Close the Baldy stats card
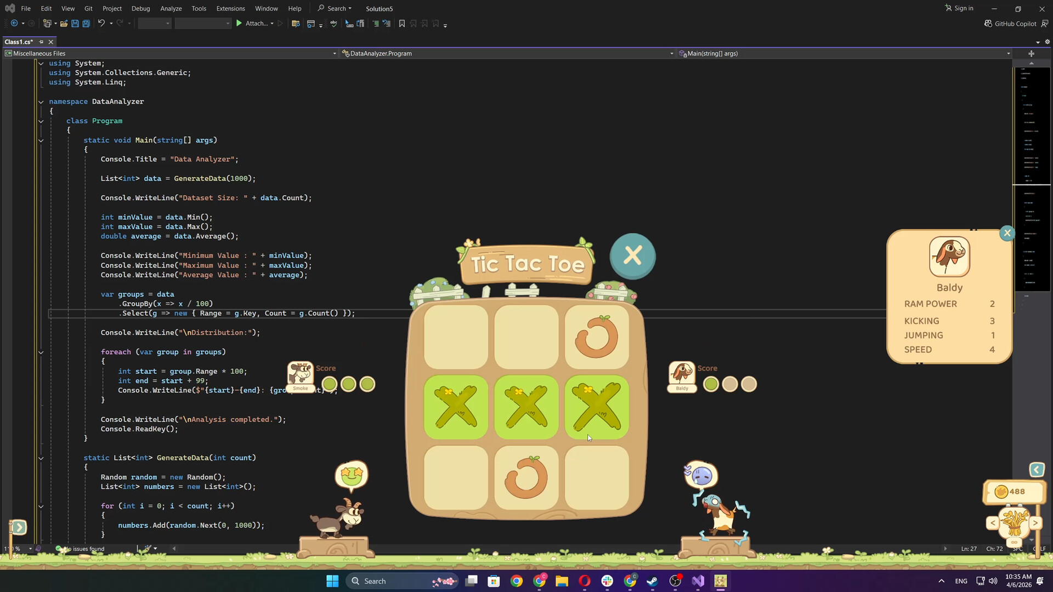Image resolution: width=1053 pixels, height=592 pixels. pos(1007,233)
